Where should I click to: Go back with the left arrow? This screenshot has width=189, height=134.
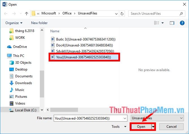(x=6, y=14)
